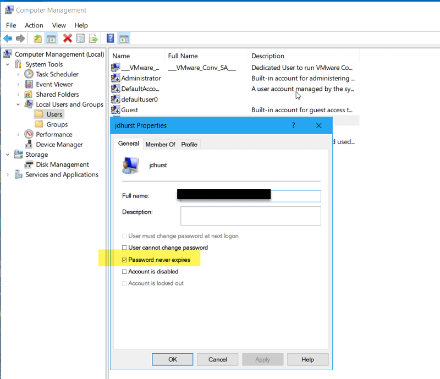The height and width of the screenshot is (379, 440).
Task: Uncheck Password never expires
Action: 124,258
